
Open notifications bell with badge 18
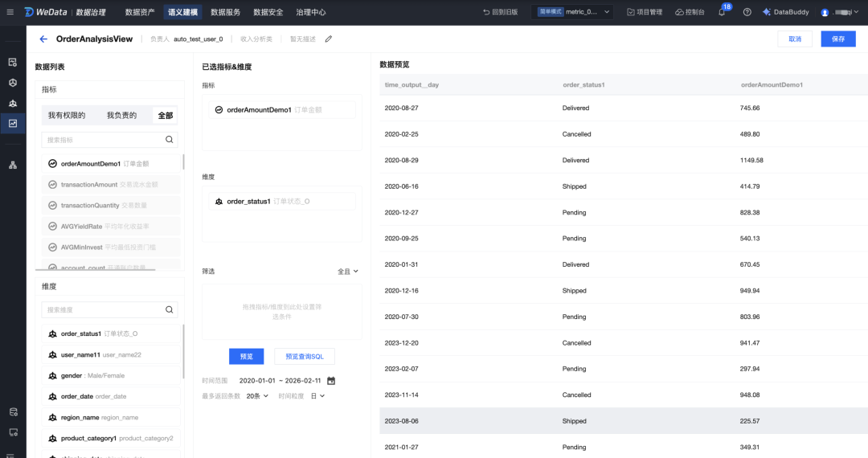pos(722,11)
